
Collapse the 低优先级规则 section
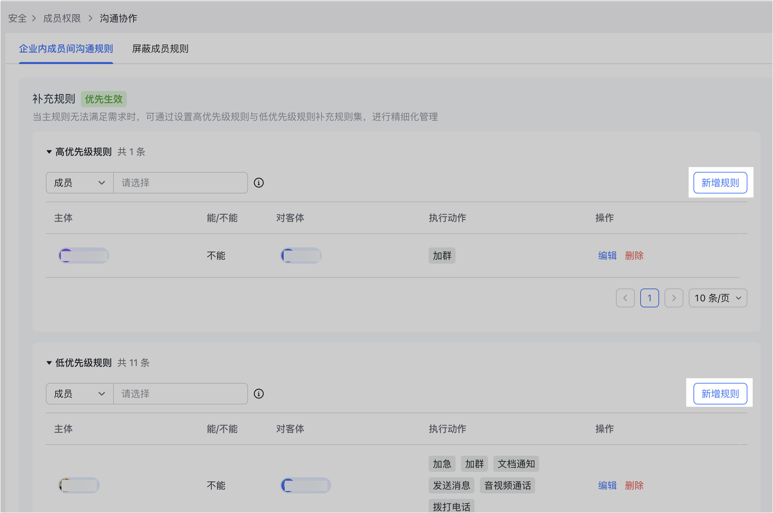point(49,363)
